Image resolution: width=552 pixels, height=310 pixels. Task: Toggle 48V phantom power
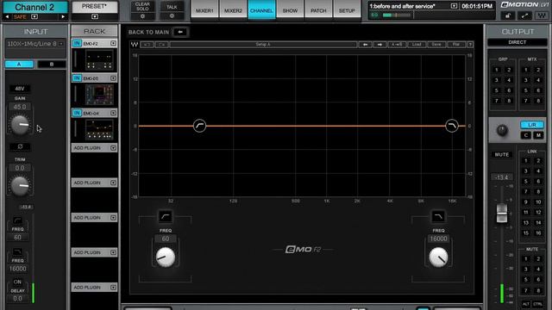click(x=20, y=89)
